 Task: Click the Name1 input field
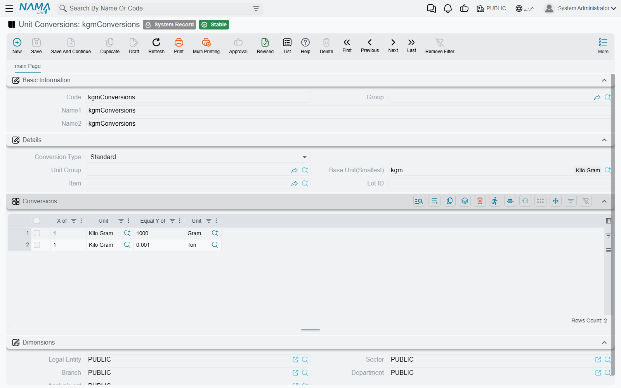(x=349, y=111)
